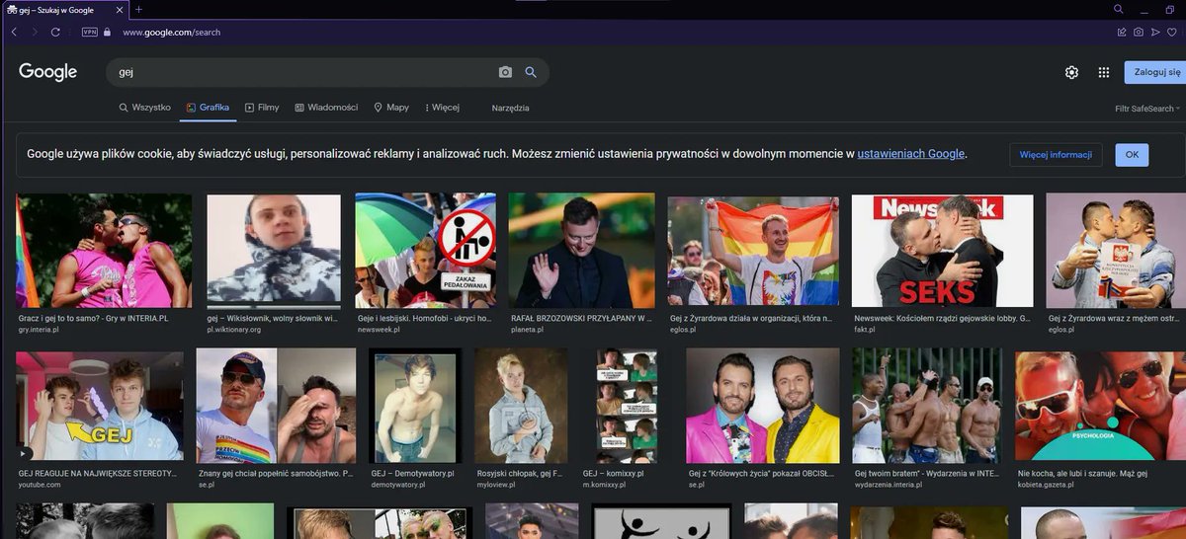Open the 'Znany gej chciał popełnić' se.pl thumbnail

click(276, 406)
